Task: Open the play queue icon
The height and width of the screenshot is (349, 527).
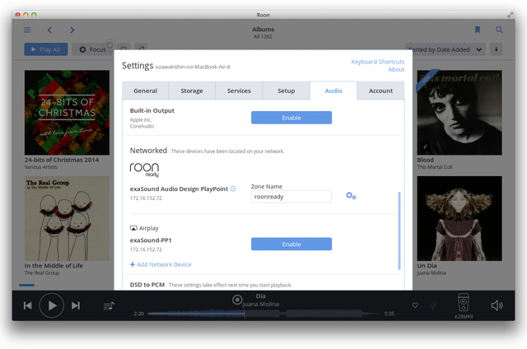Action: [109, 306]
